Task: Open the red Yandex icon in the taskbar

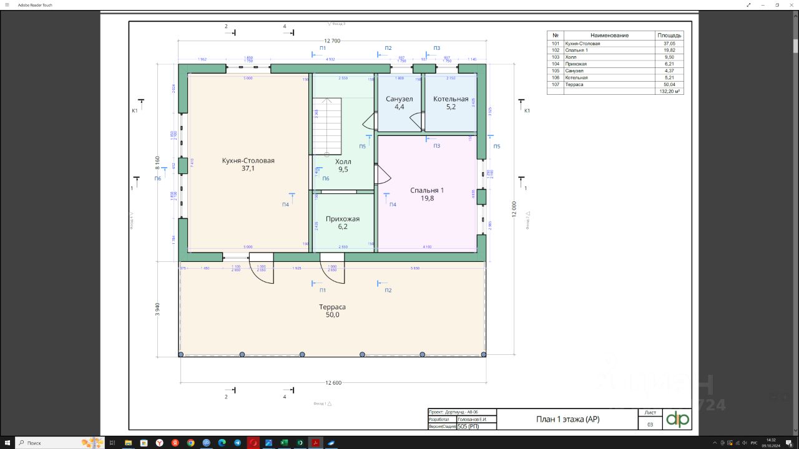Action: point(175,443)
